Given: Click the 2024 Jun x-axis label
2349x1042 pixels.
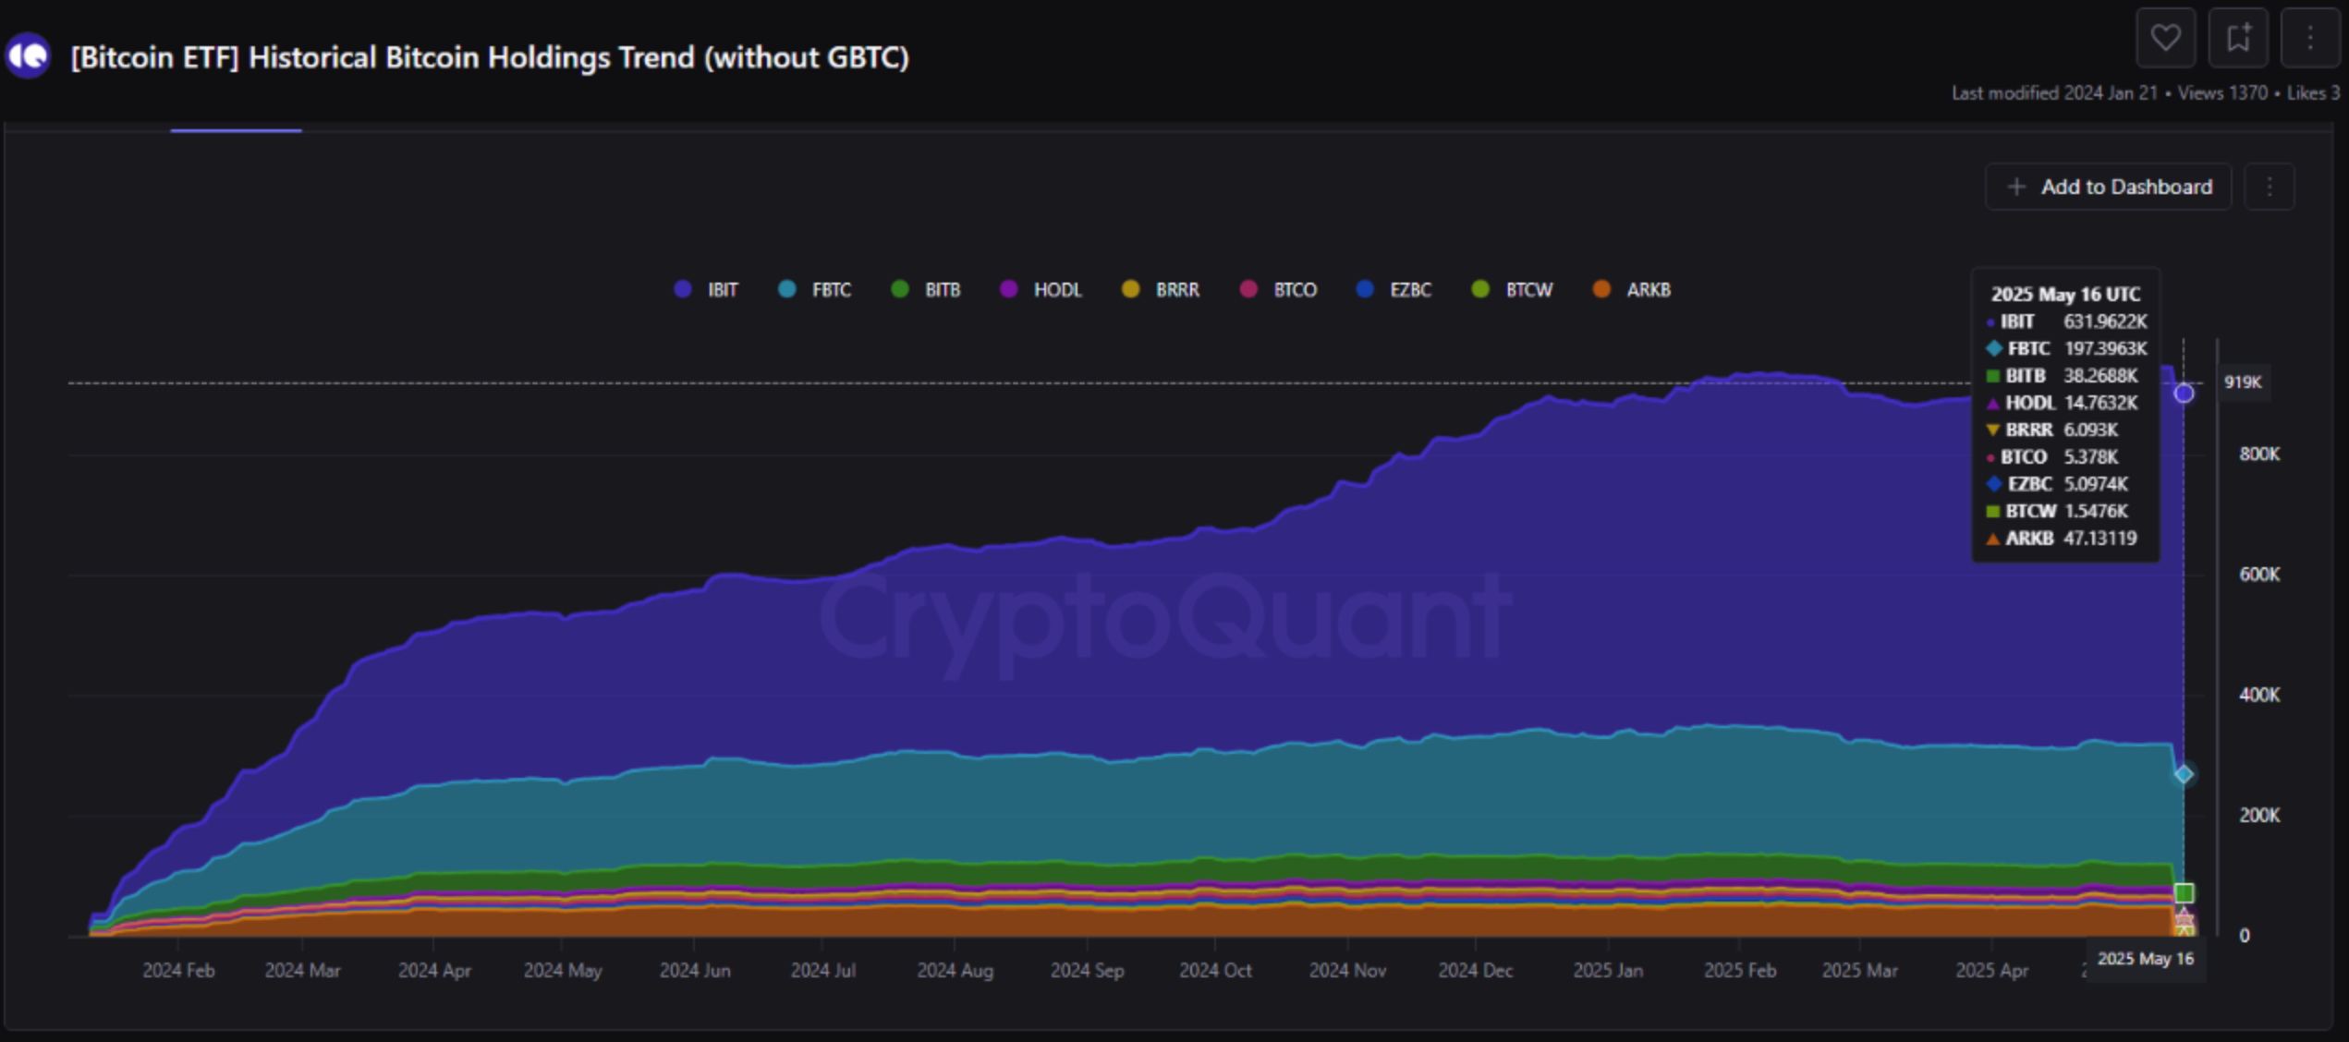Looking at the screenshot, I should (695, 970).
